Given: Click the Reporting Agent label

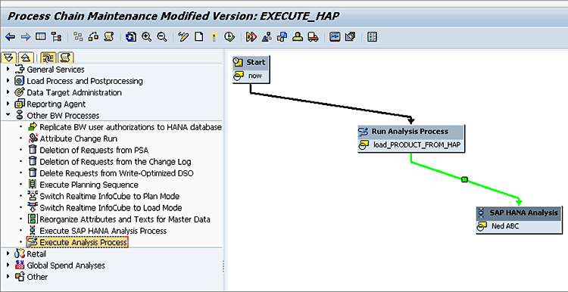Looking at the screenshot, I should (x=56, y=104).
